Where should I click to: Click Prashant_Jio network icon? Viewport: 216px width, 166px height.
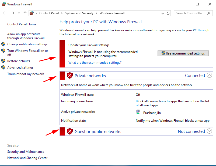pos(138,112)
